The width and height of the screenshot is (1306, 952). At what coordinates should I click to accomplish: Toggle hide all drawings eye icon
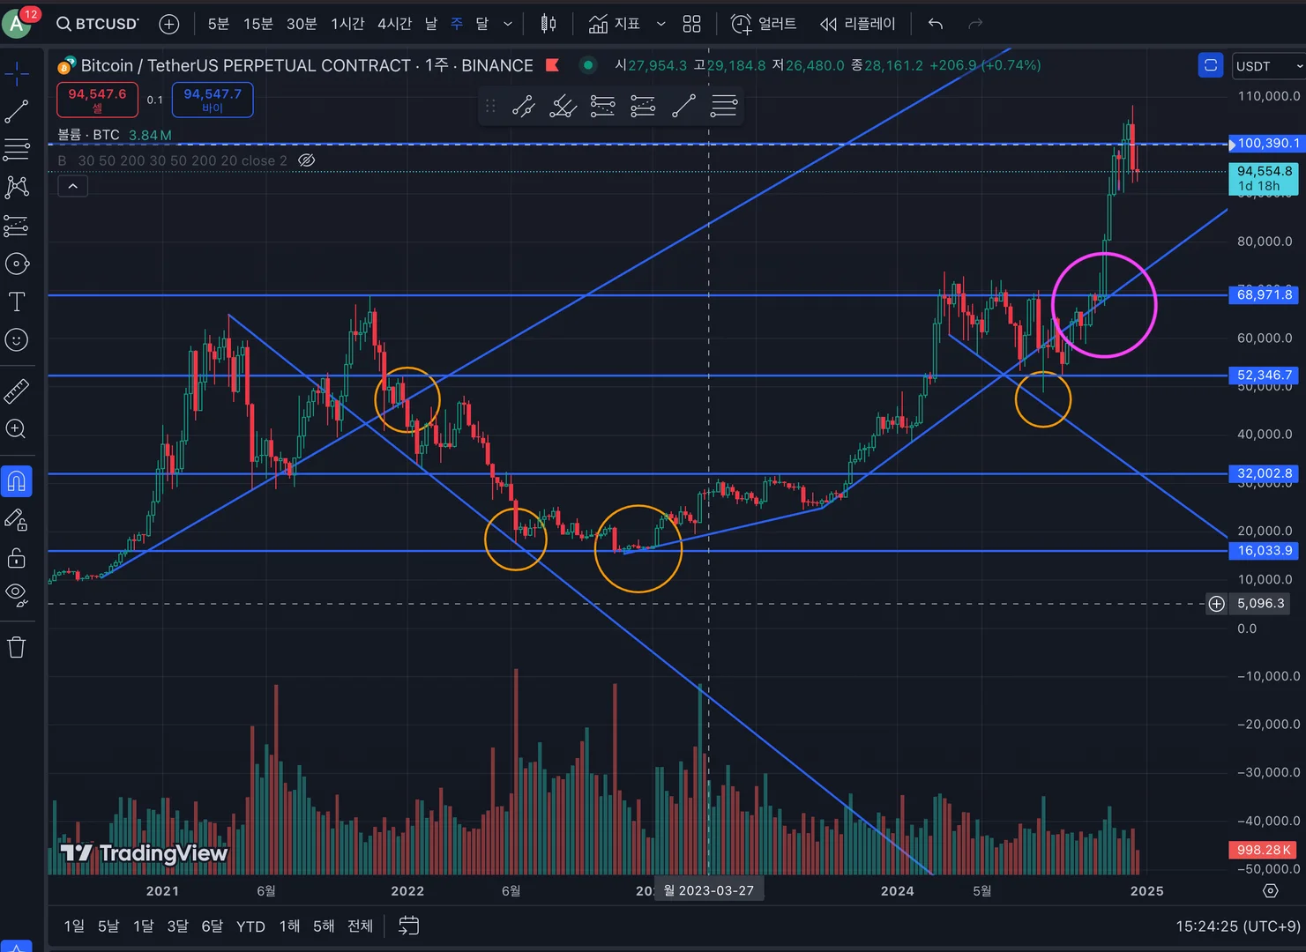pos(17,596)
